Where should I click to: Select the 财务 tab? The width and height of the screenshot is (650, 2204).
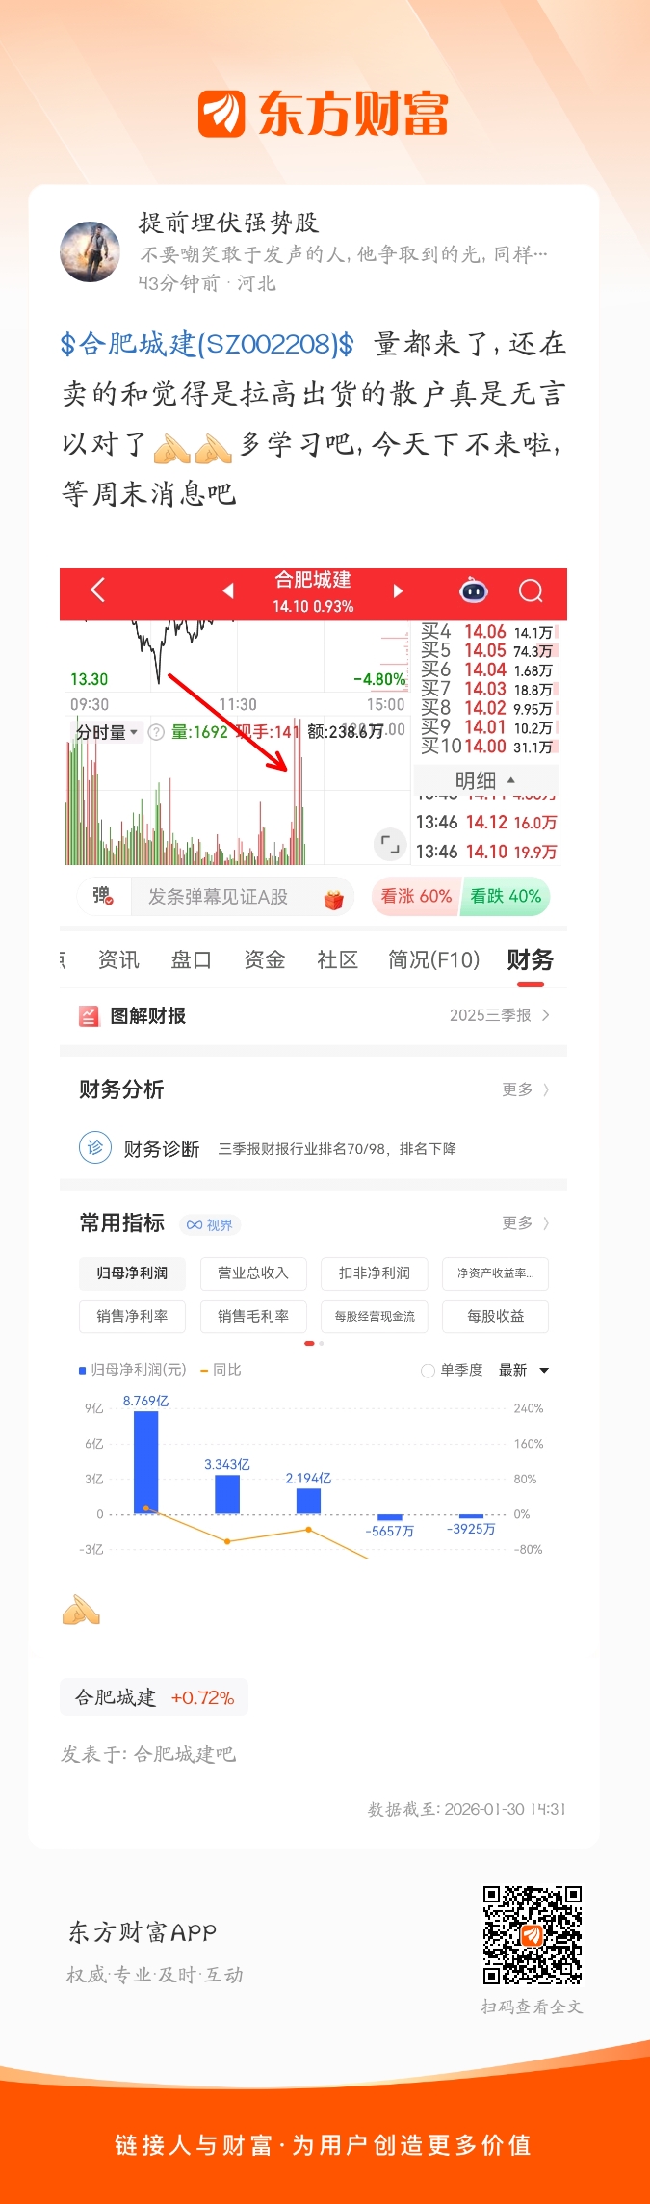pyautogui.click(x=531, y=959)
